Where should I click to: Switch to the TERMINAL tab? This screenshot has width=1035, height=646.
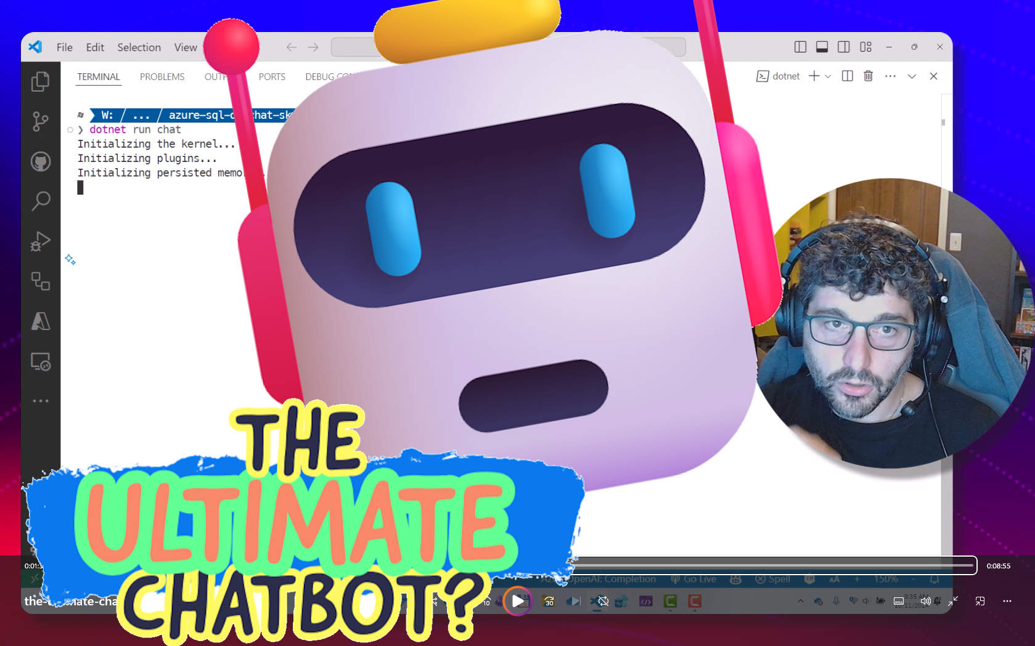coord(99,76)
